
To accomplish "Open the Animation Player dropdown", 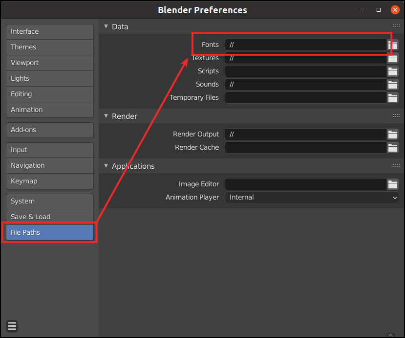I will point(312,197).
